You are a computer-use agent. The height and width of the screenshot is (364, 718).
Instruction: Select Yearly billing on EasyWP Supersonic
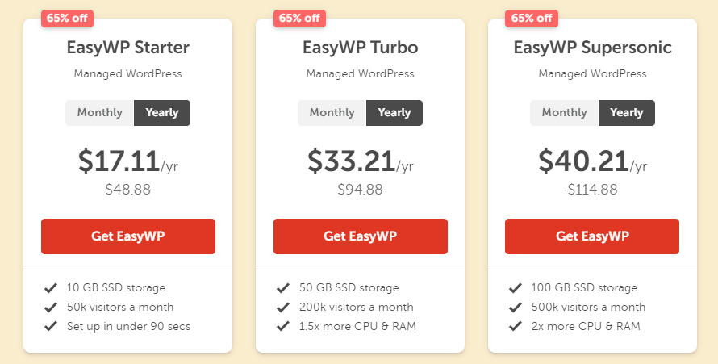(x=626, y=113)
